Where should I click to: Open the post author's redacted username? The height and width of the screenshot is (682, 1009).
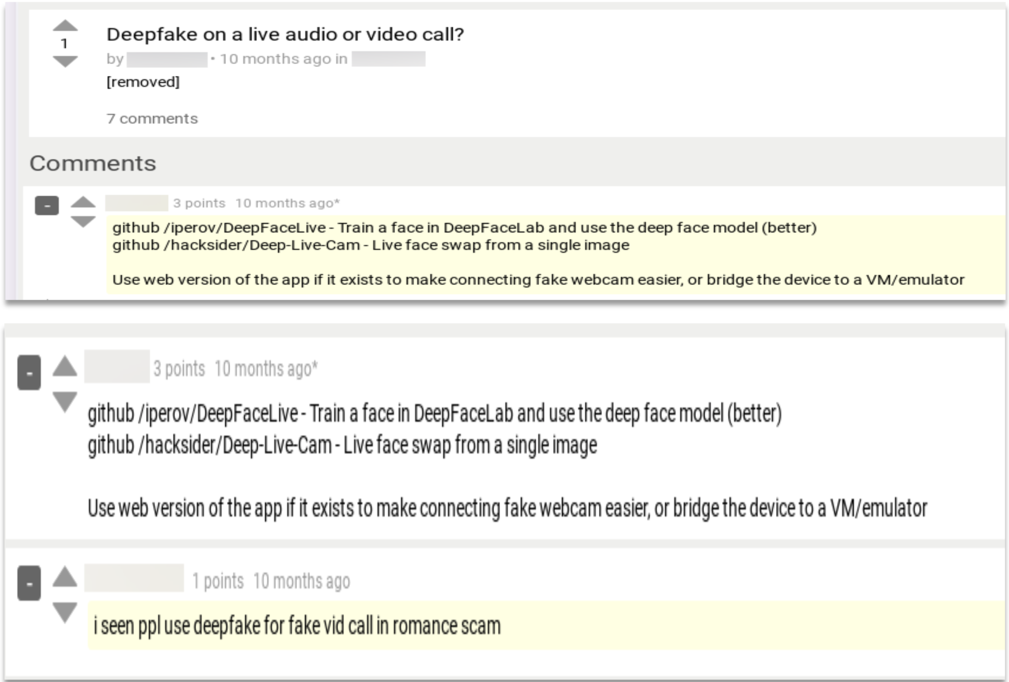pos(167,59)
